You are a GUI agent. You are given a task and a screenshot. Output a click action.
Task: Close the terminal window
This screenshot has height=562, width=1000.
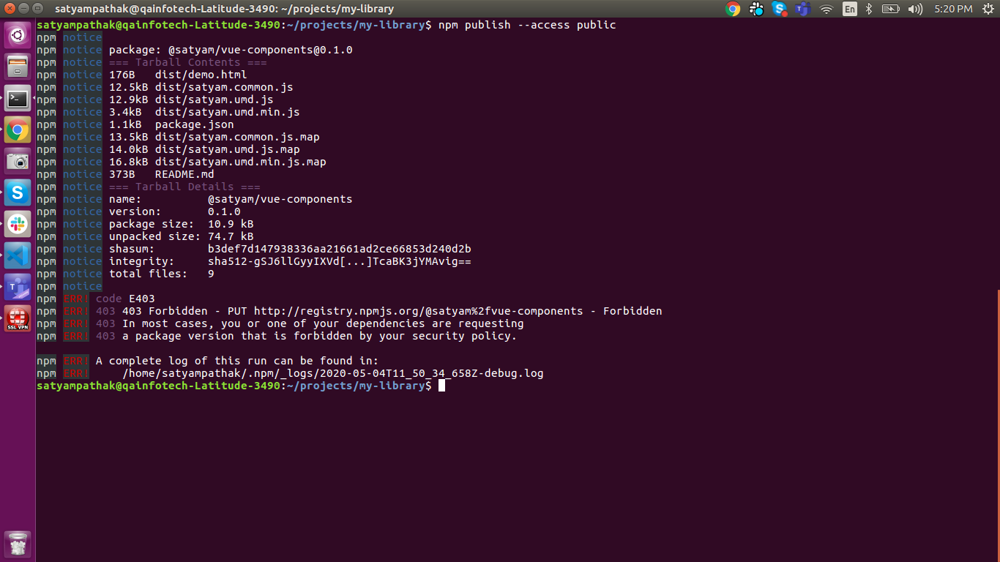point(9,9)
